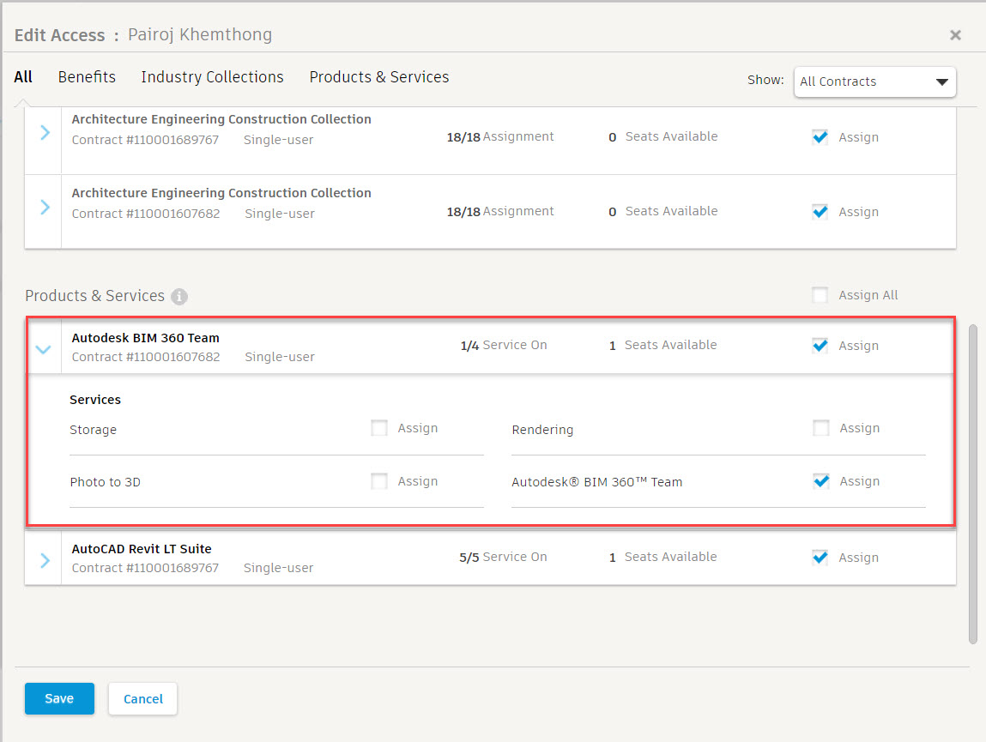Uncheck Assign for Autodesk BIM 360 Team product
The image size is (986, 742).
coord(820,346)
